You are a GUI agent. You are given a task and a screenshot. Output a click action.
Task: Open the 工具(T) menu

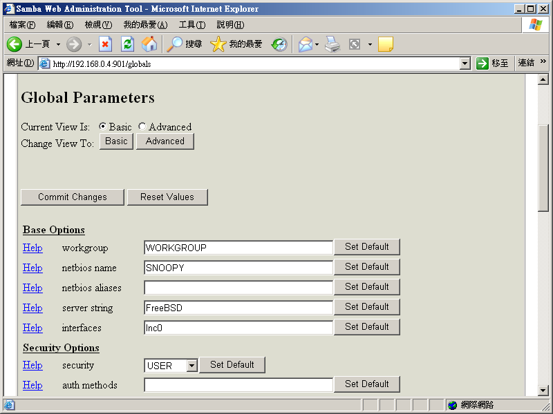click(x=191, y=25)
